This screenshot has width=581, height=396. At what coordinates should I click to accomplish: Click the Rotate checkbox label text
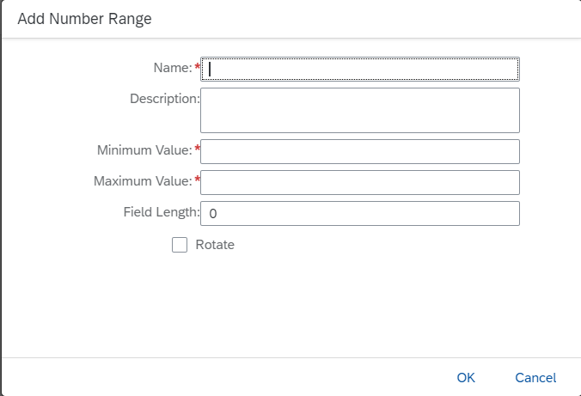point(215,245)
